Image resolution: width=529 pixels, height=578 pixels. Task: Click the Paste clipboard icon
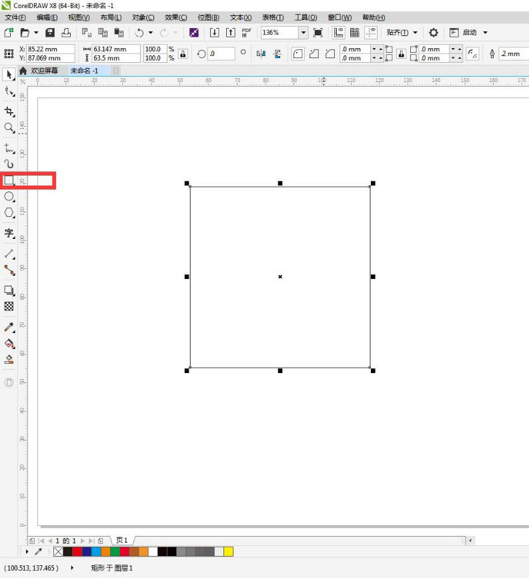coord(119,33)
